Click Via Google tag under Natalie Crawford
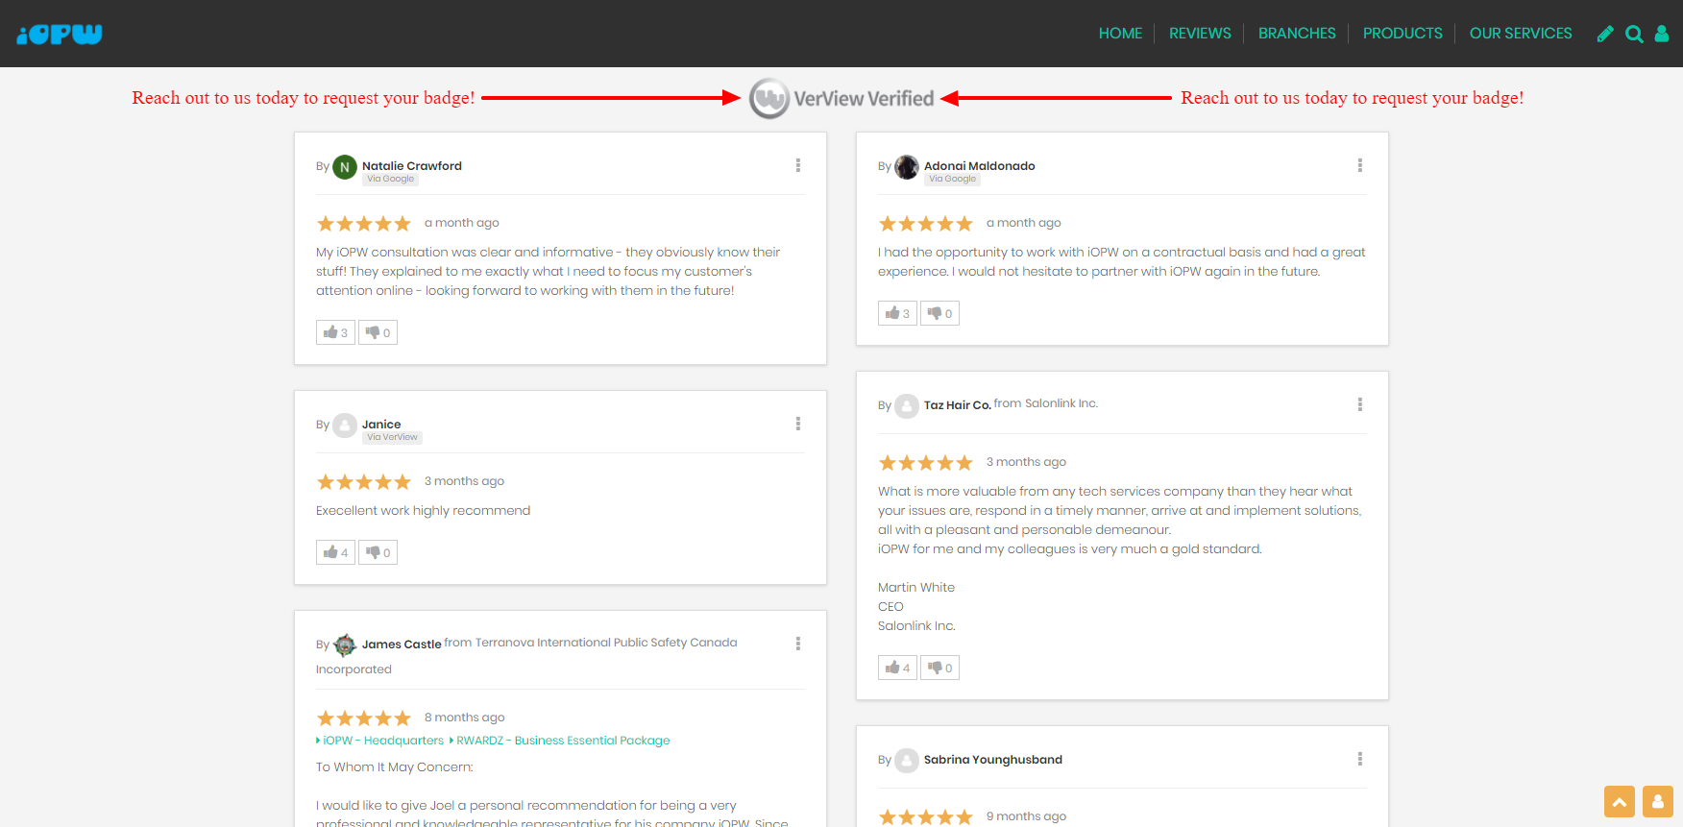Image resolution: width=1683 pixels, height=827 pixels. pyautogui.click(x=390, y=179)
